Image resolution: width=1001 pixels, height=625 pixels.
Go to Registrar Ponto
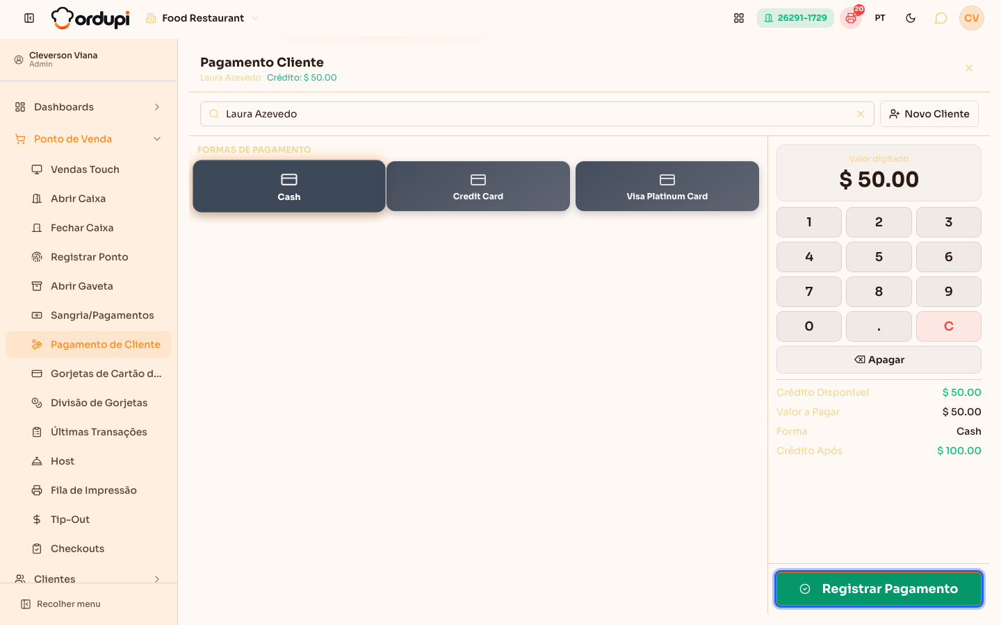(x=88, y=257)
